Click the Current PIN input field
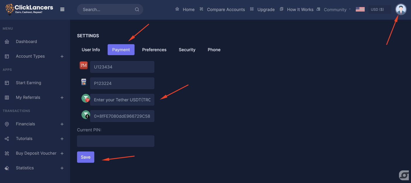The image size is (411, 183). [x=115, y=141]
